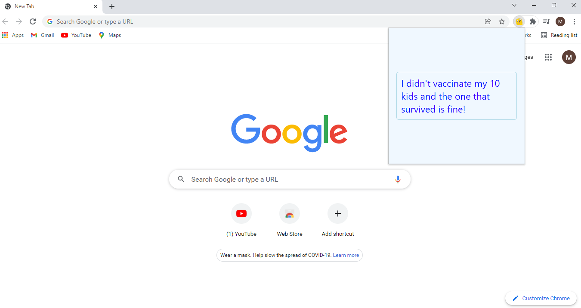Click the share page icon in address bar
This screenshot has width=581, height=308.
click(x=488, y=21)
